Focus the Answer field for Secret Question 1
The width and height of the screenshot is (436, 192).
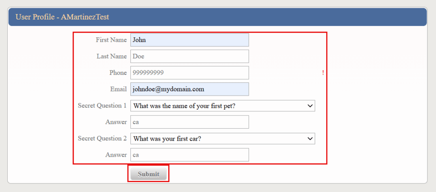pyautogui.click(x=189, y=122)
